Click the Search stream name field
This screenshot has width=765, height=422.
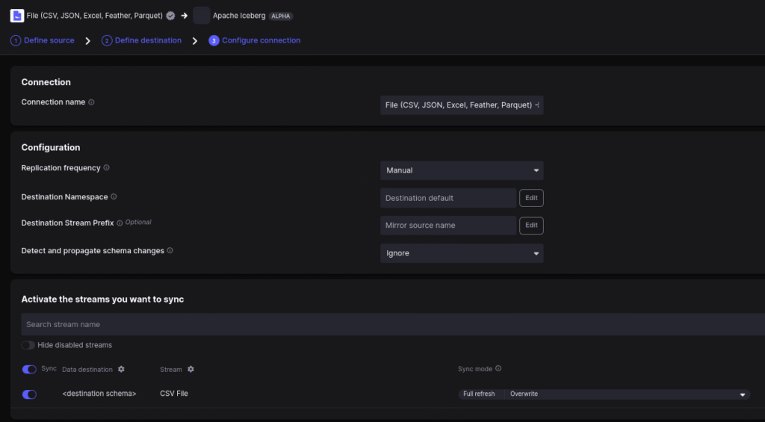coord(393,324)
